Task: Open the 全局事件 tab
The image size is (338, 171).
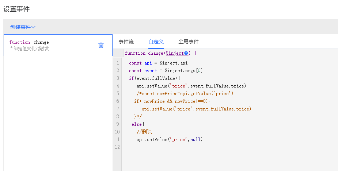Action: coord(189,42)
